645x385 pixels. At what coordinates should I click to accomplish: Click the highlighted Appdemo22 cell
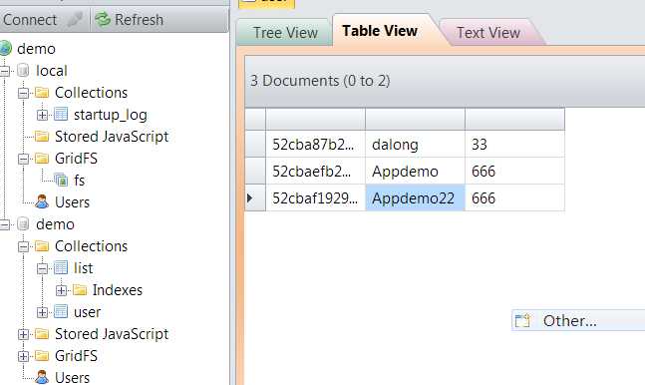[x=415, y=197]
